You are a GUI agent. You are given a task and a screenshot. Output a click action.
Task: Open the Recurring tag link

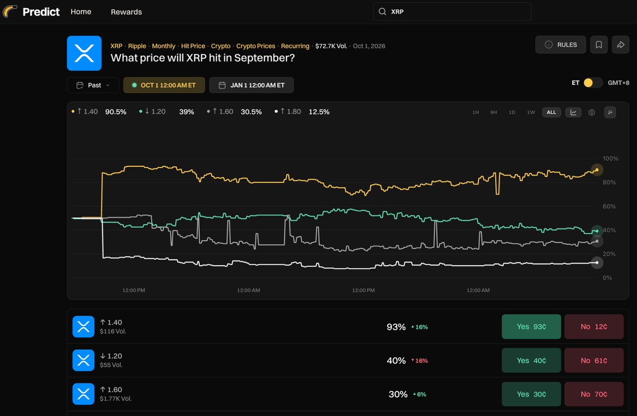[295, 46]
